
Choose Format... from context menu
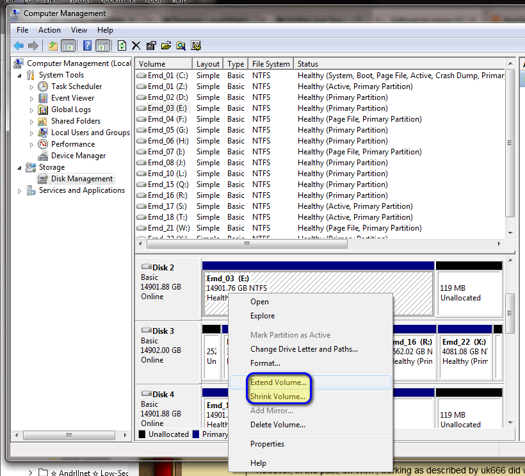tap(311, 363)
